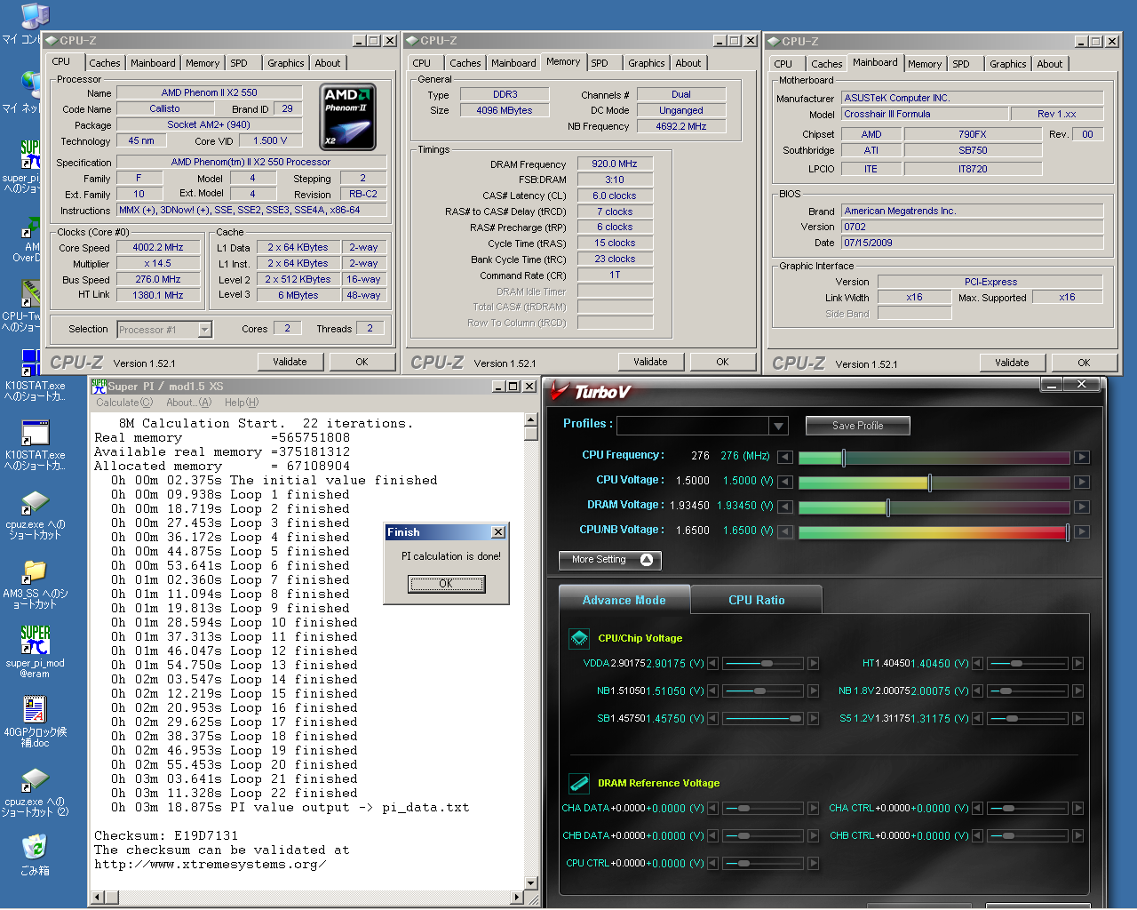
Task: Open the Recycle Bin icon on the desktop
Action: [35, 847]
